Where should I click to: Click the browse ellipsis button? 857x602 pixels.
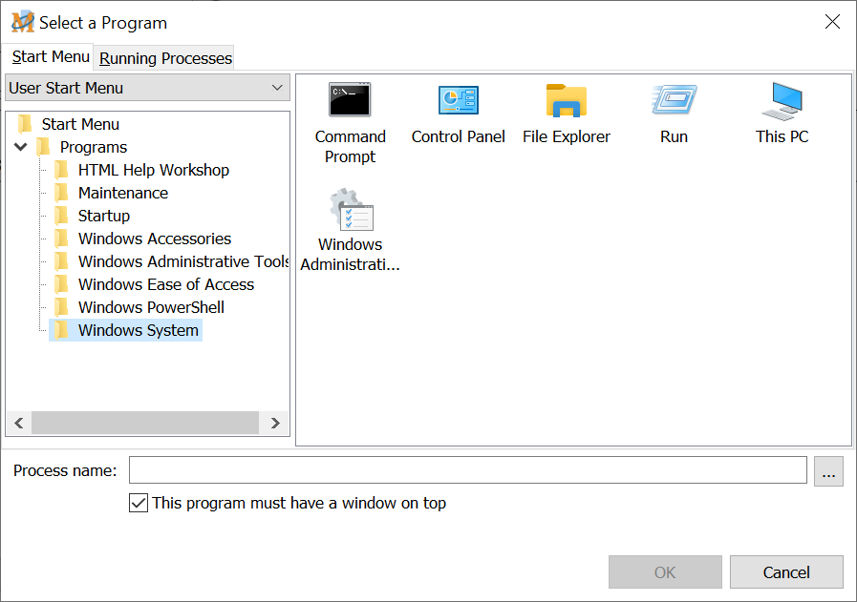[x=828, y=471]
